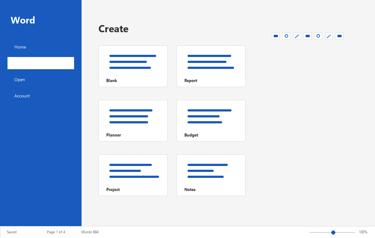Click the second circle icon in the toolbar
This screenshot has width=375, height=238.
(318, 36)
